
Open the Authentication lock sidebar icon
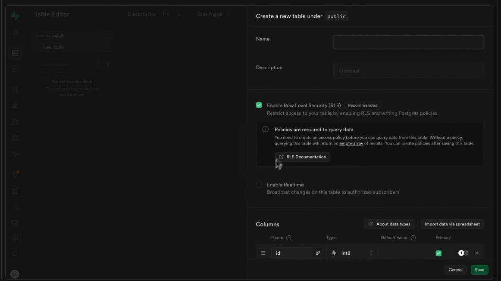click(x=15, y=106)
